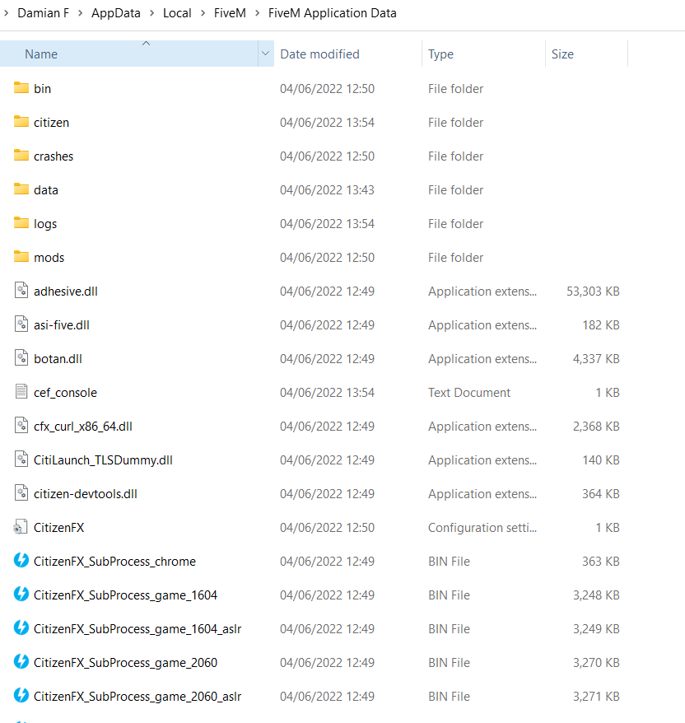Click the asi-five.dll file icon

[x=21, y=324]
